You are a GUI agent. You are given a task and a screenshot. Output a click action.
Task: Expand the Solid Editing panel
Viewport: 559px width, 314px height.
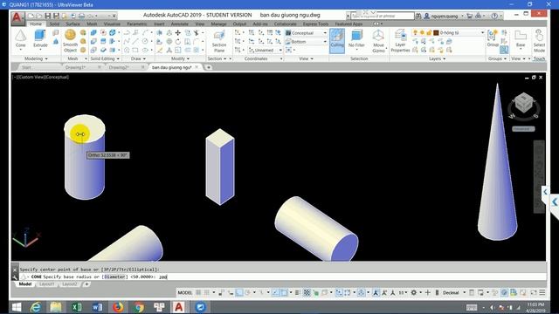(105, 58)
